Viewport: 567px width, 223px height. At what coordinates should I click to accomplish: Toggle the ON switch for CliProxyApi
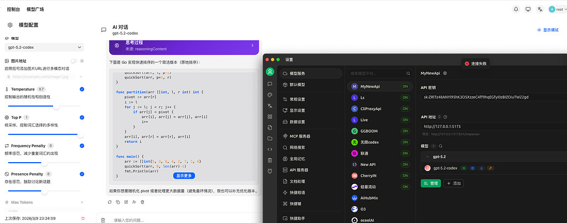coord(405,109)
